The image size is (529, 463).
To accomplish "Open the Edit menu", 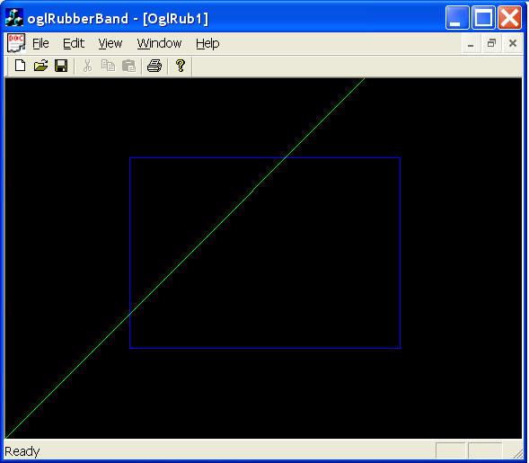I will pos(74,43).
